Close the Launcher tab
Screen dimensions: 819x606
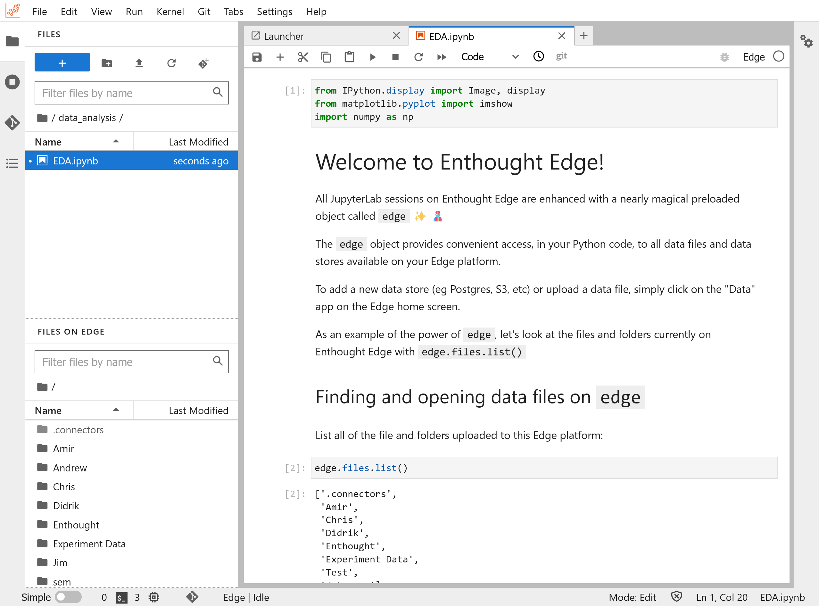click(x=396, y=36)
